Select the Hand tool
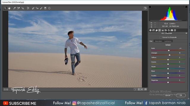Screen dimensions: 190x106 (9, 8)
